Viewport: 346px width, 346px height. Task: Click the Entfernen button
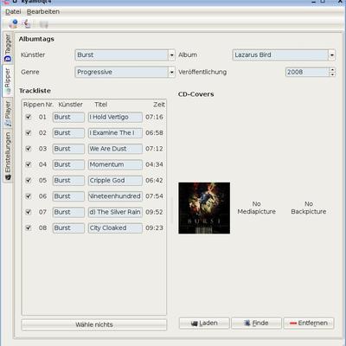pyautogui.click(x=309, y=323)
